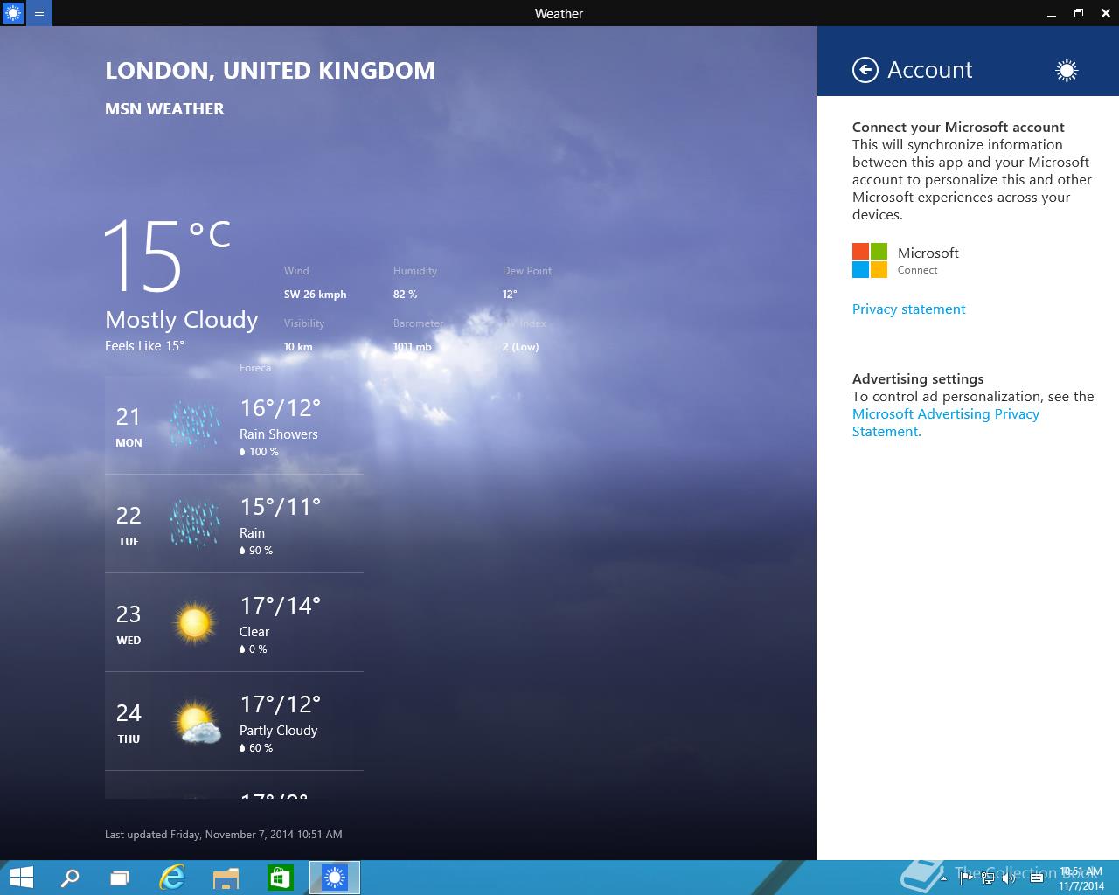Open the app menu hamburger button
Screen dimensions: 1119x895
pos(39,13)
